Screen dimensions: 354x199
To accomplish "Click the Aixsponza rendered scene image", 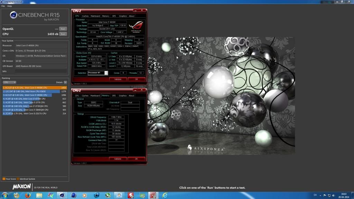I will (221, 96).
